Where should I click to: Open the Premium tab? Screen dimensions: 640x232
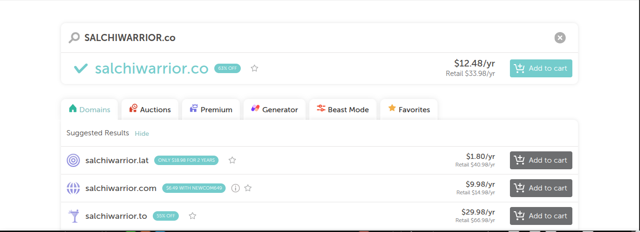(x=211, y=109)
